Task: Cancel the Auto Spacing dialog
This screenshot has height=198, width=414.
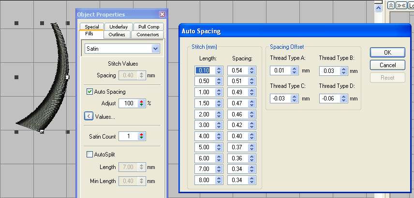Action: pyautogui.click(x=387, y=65)
